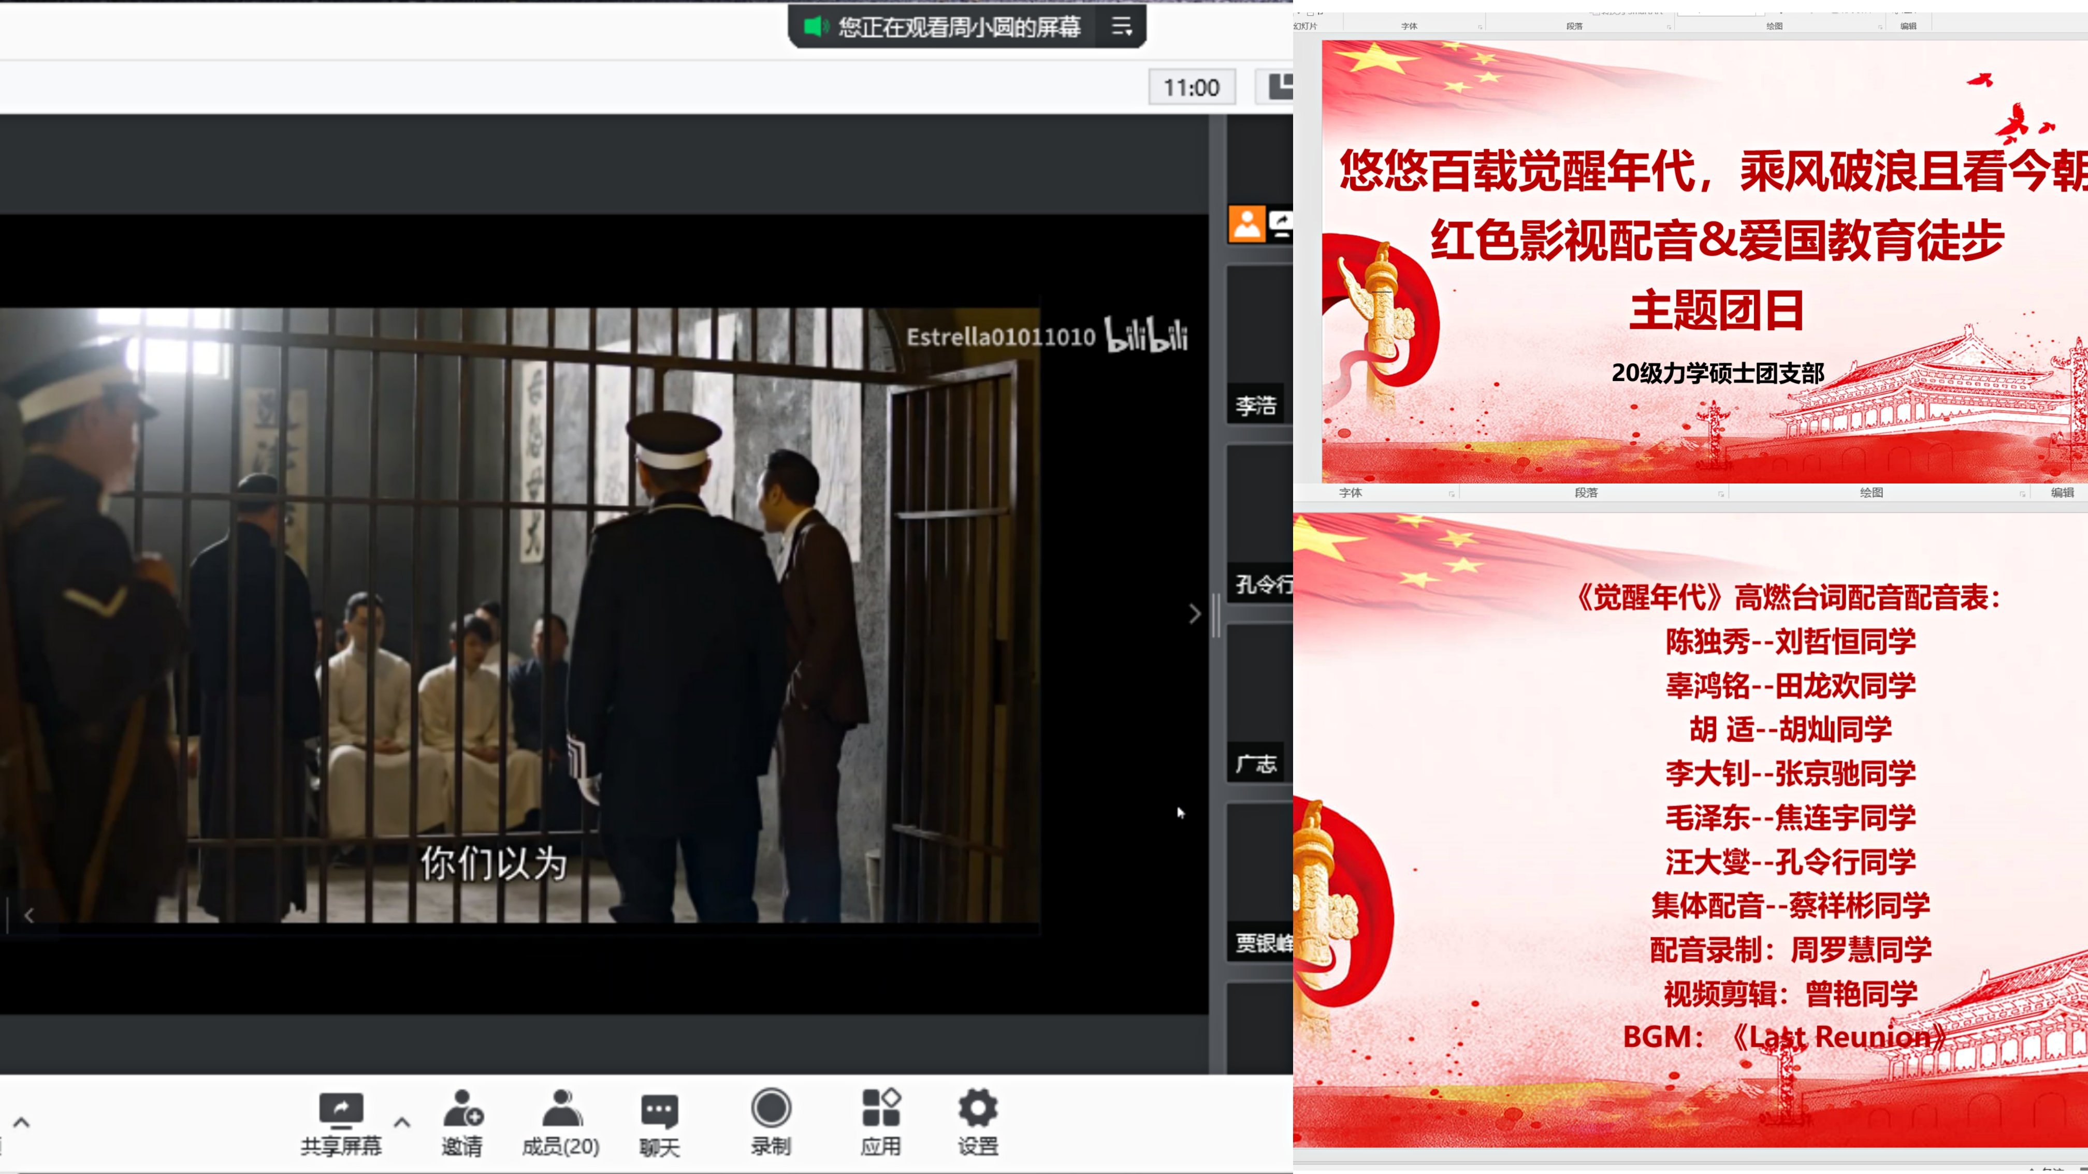Viewport: 2088px width, 1174px height.
Task: Open the Chat panel
Action: [659, 1125]
